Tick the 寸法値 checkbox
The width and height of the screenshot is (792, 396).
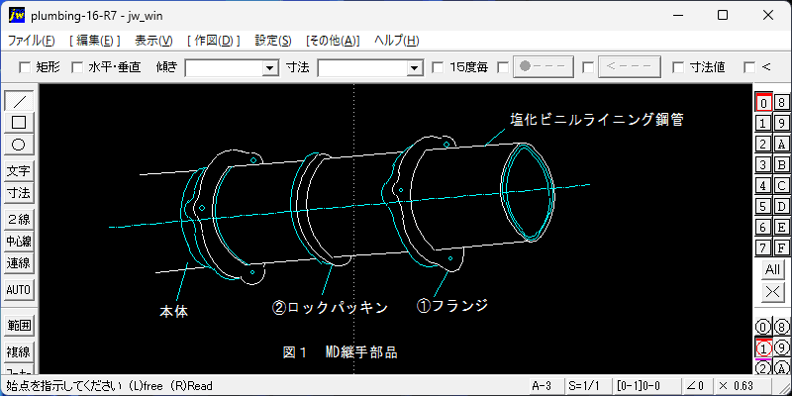click(x=678, y=67)
